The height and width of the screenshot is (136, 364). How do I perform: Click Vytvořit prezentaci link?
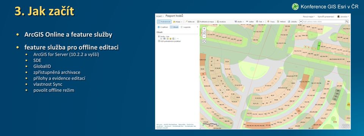[326, 17]
